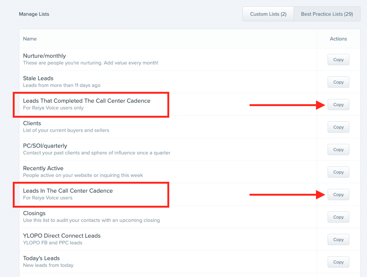Image resolution: width=367 pixels, height=277 pixels.
Task: Click the Clients list title
Action: (x=32, y=123)
